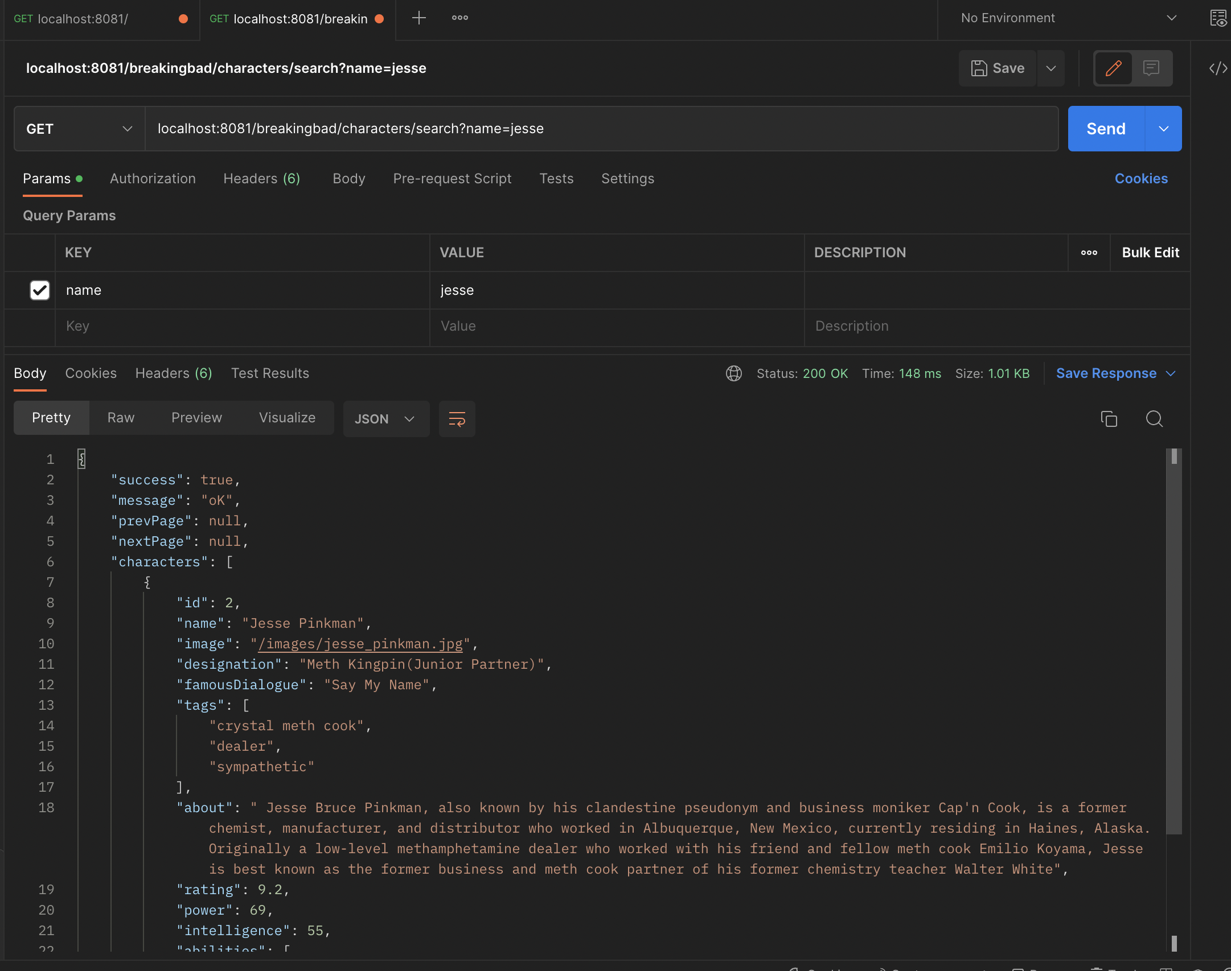Edit request documentation with the pencil icon
The width and height of the screenshot is (1231, 971).
point(1113,68)
